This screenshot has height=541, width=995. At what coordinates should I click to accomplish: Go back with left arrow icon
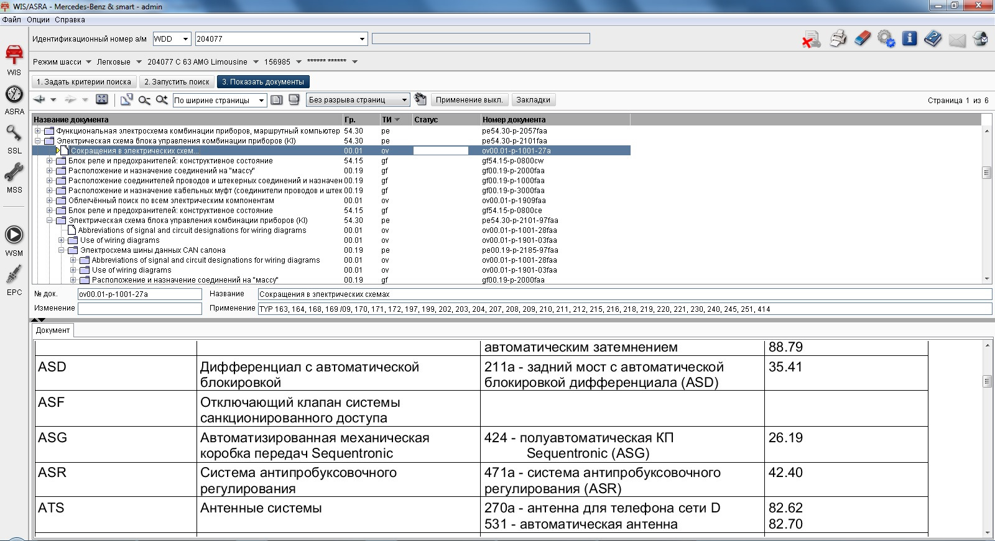point(40,99)
